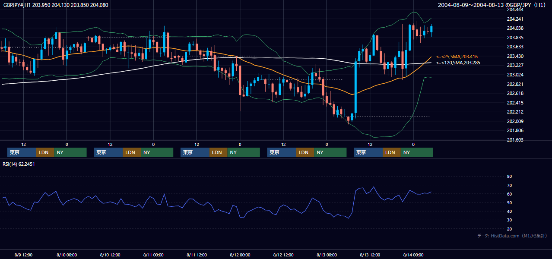Select the 2004-08-09～2004-08-13 date range header
552x259 pixels.
(x=492, y=5)
